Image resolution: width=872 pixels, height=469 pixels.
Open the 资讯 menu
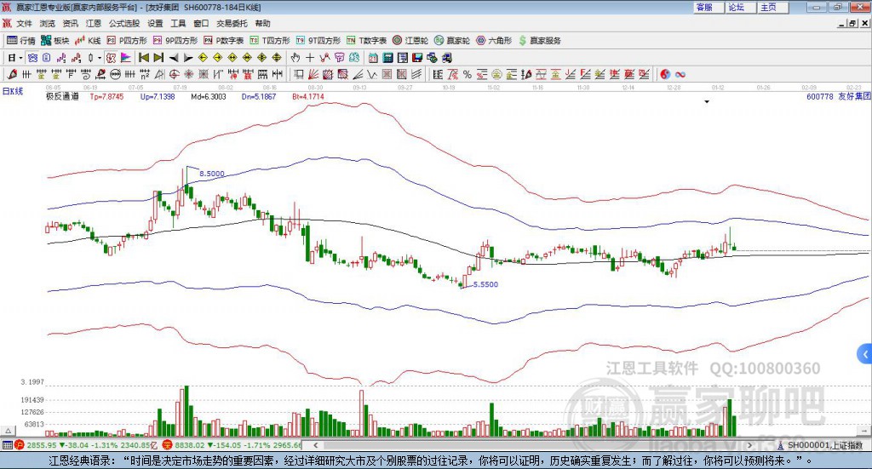(70, 23)
